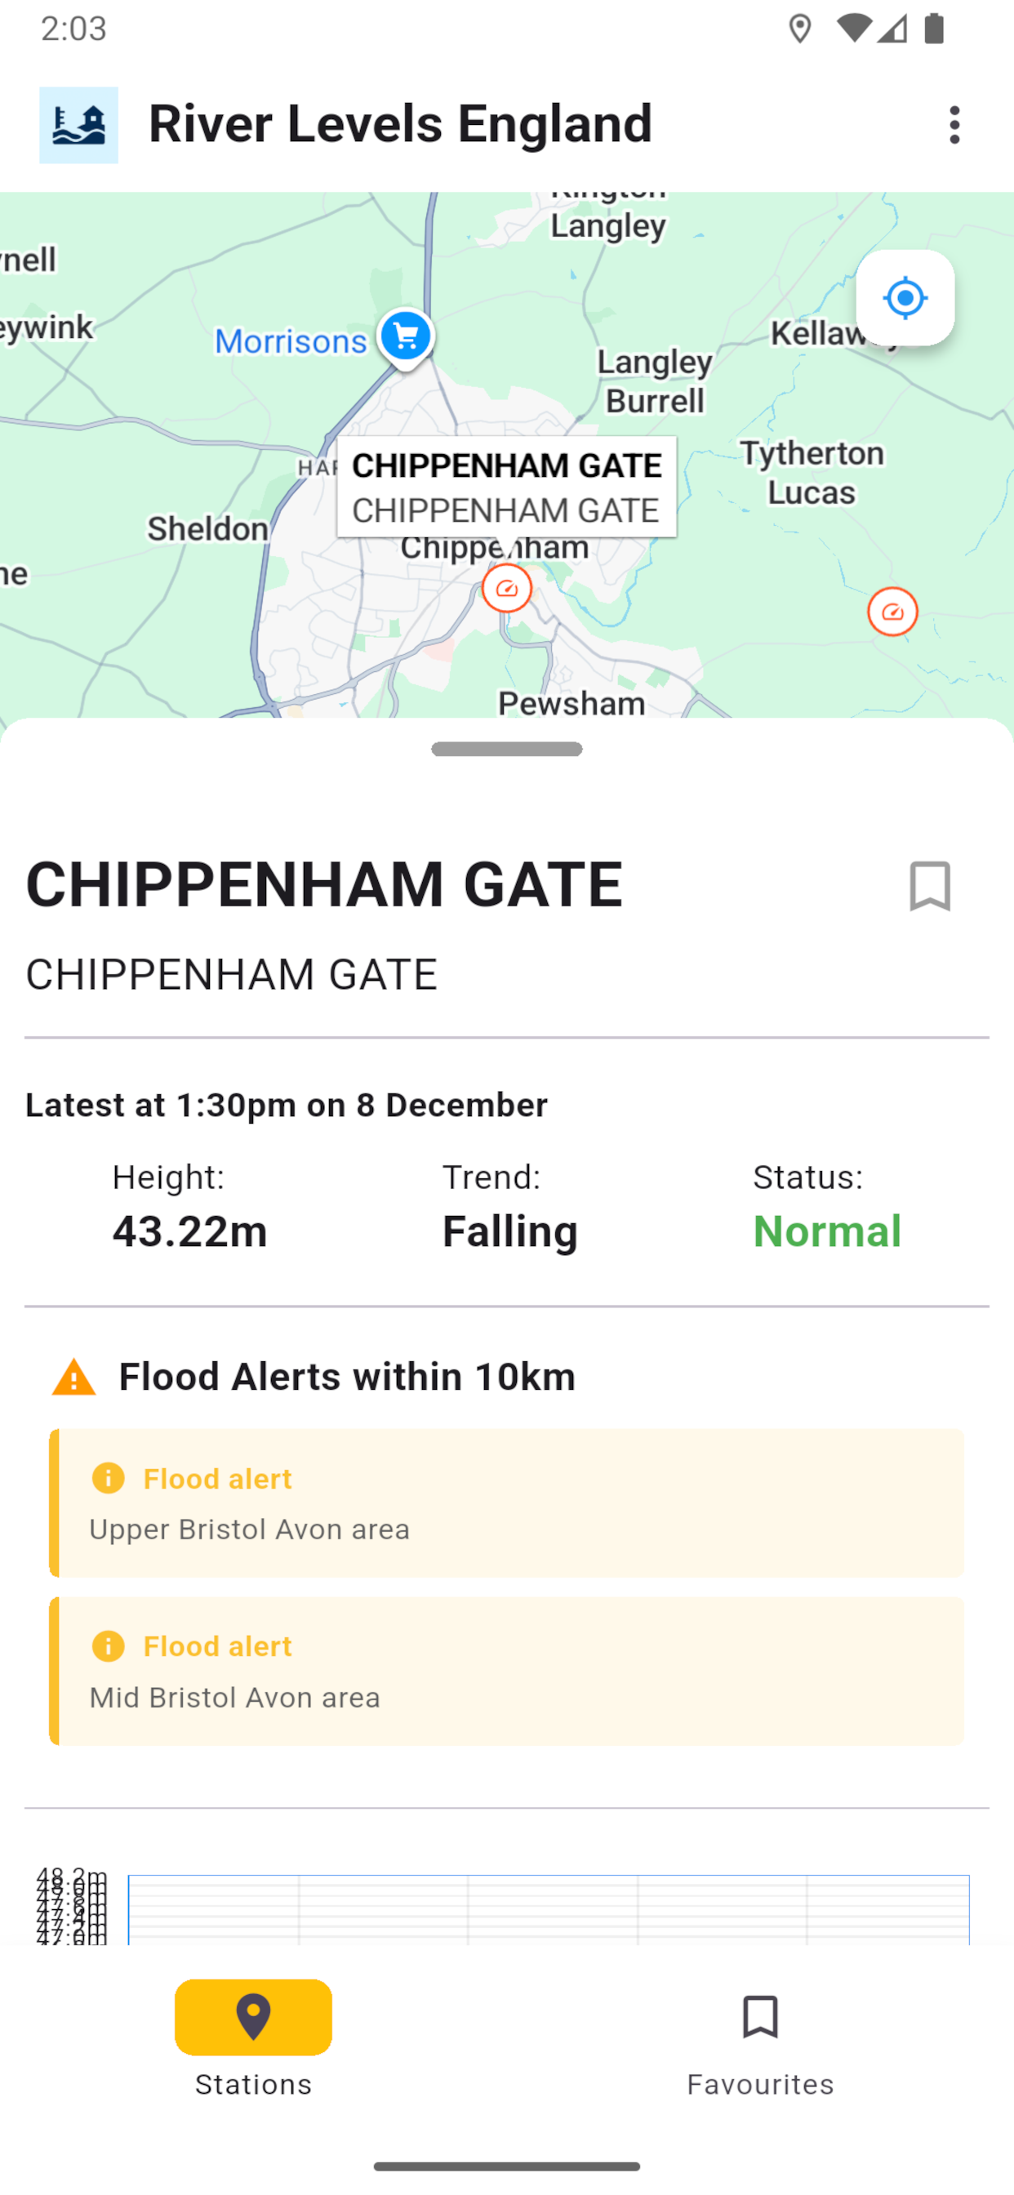Tap the Morrisons shopping cart marker
The height and width of the screenshot is (2195, 1014).
click(x=406, y=336)
